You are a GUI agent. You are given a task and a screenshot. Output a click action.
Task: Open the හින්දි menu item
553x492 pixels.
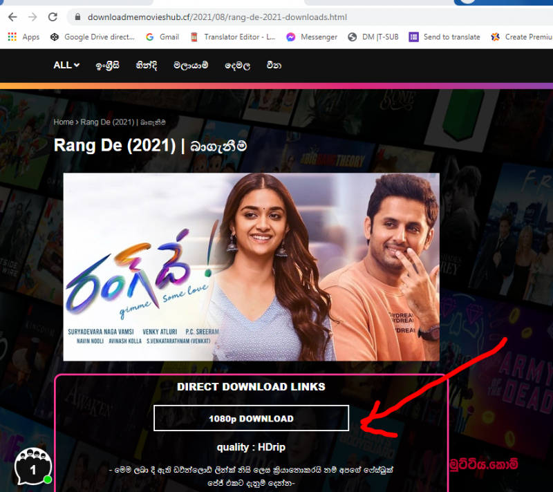click(147, 65)
